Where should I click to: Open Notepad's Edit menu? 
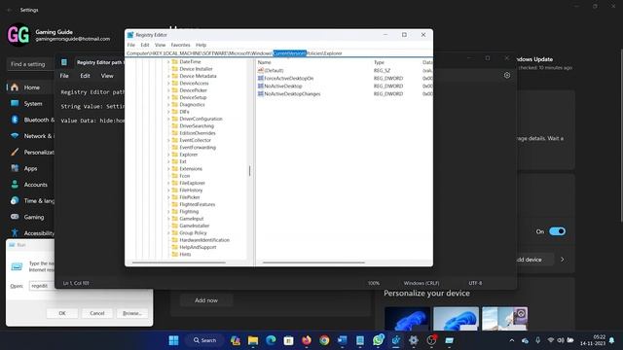click(x=85, y=76)
